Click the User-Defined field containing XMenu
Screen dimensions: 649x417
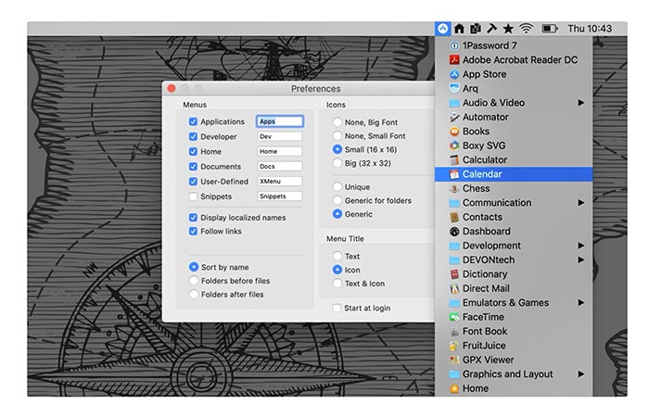pyautogui.click(x=280, y=182)
